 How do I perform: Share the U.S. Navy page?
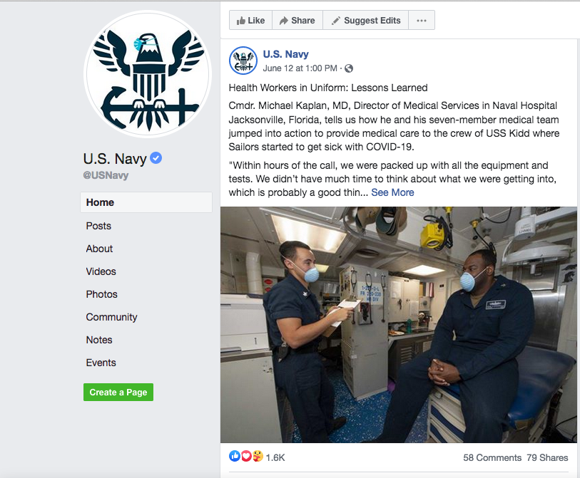point(297,21)
